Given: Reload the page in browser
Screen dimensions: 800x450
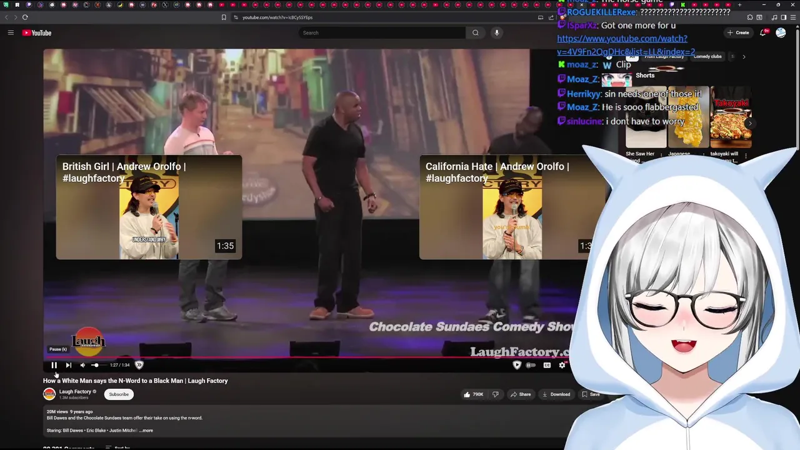Looking at the screenshot, I should [25, 17].
